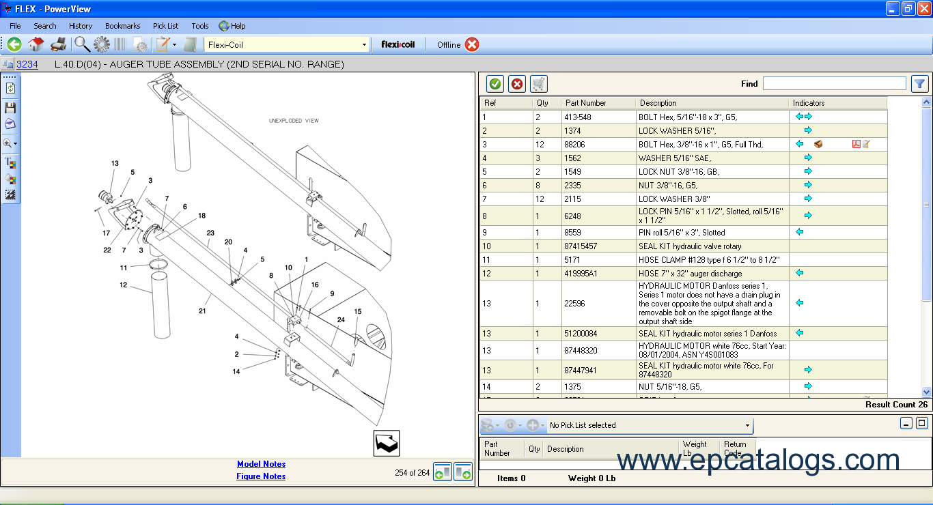Sort by Description column header

(712, 103)
